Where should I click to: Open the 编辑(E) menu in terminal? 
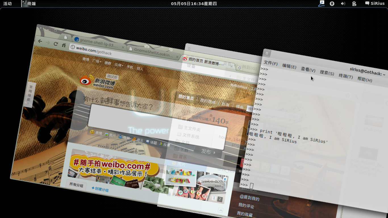[x=289, y=66]
